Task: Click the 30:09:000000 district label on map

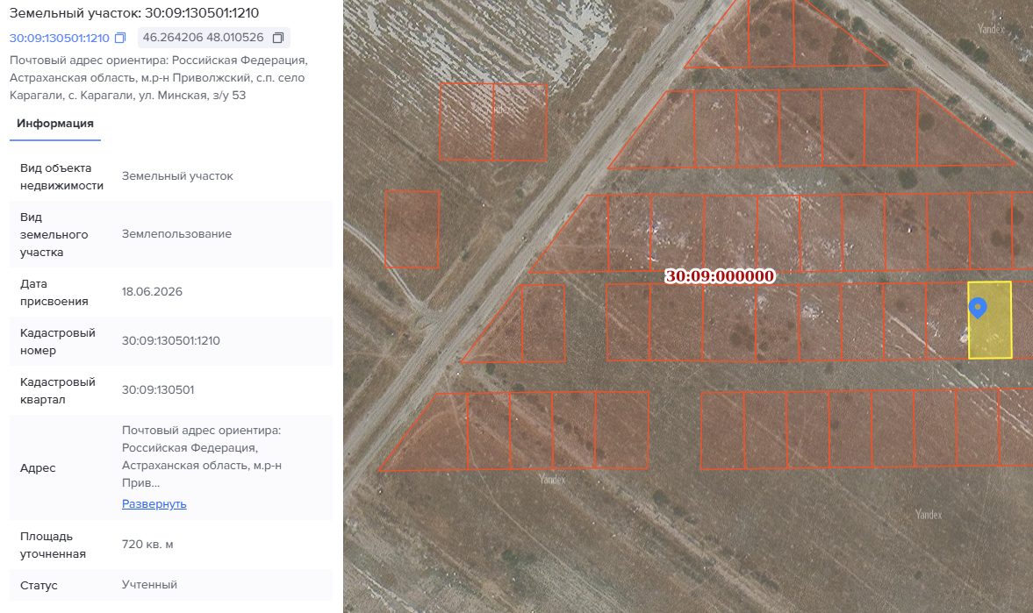Action: pyautogui.click(x=720, y=276)
